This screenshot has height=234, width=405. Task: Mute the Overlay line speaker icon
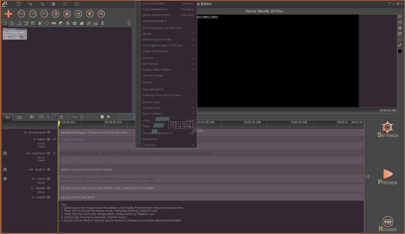point(54,153)
